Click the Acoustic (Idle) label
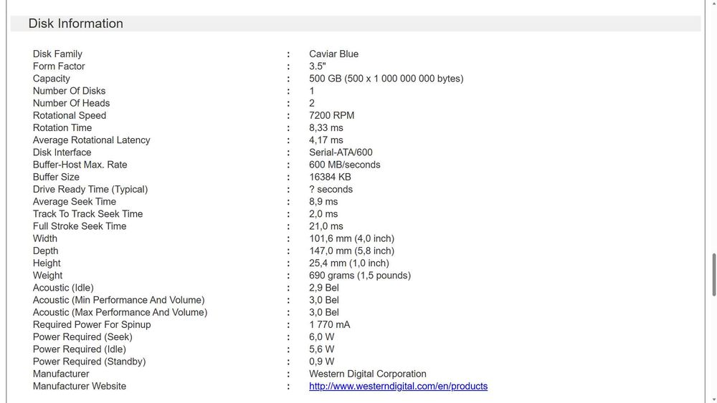This screenshot has width=717, height=403. (x=63, y=288)
